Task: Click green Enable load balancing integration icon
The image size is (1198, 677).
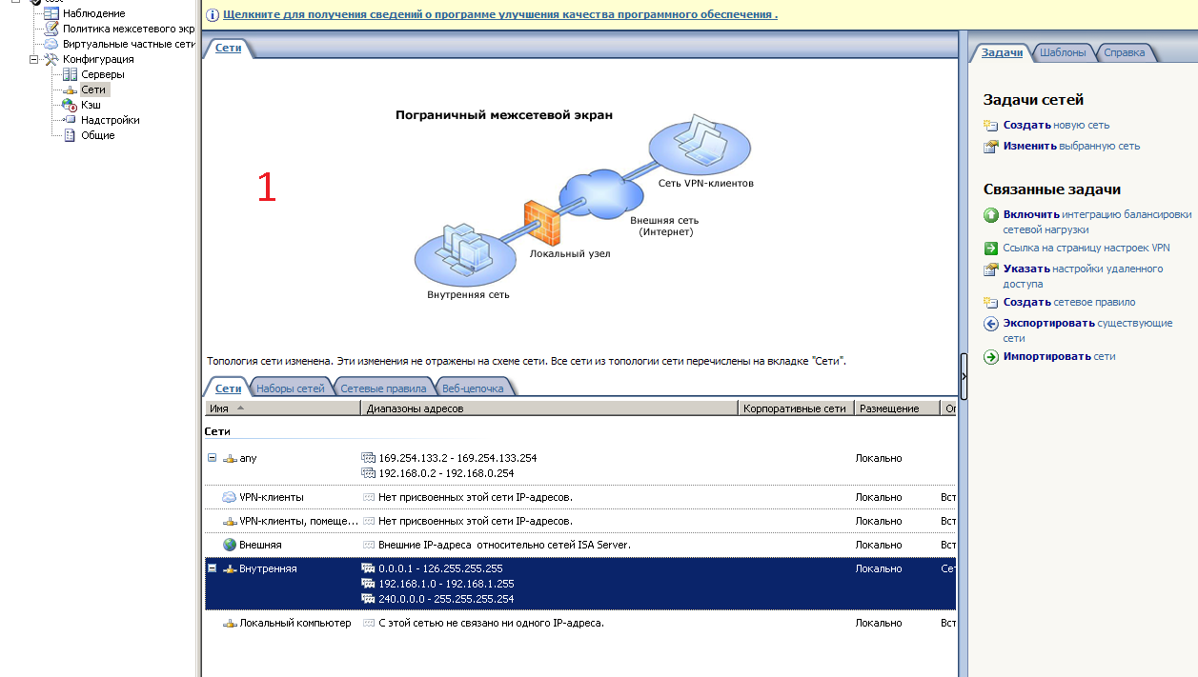Action: 991,215
